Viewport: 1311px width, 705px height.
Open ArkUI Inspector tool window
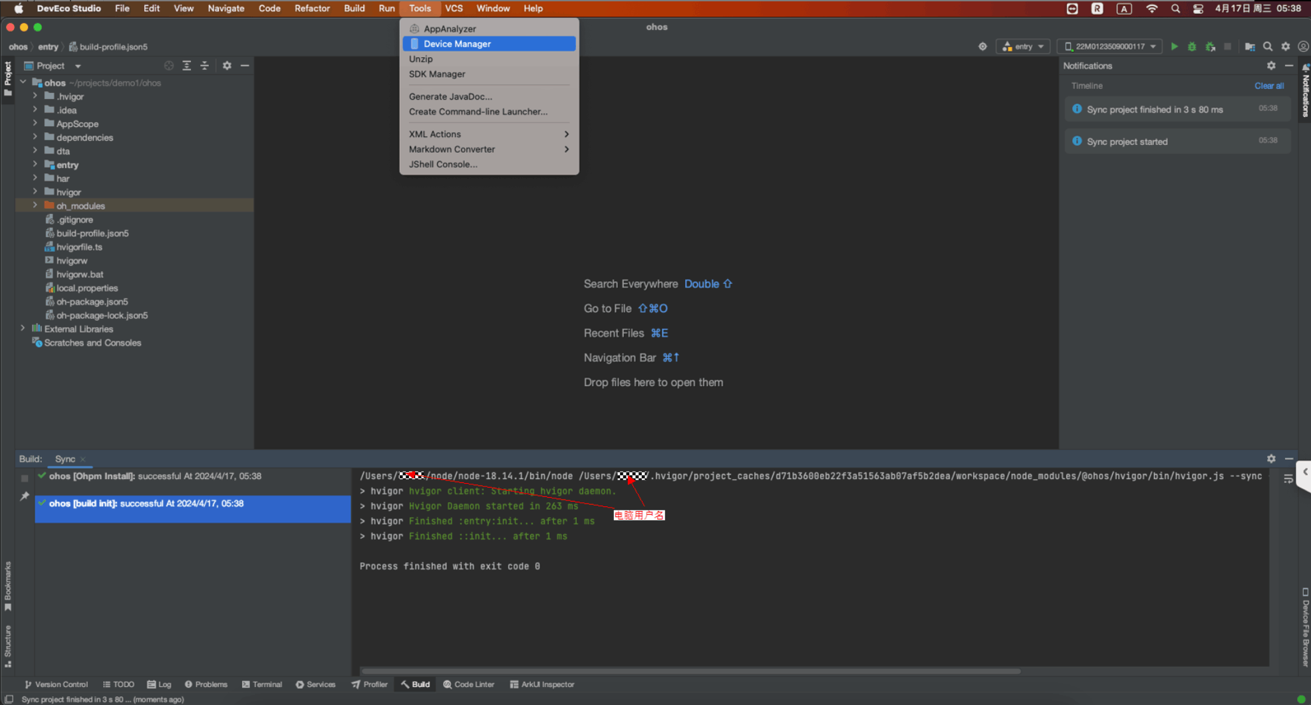(x=541, y=684)
